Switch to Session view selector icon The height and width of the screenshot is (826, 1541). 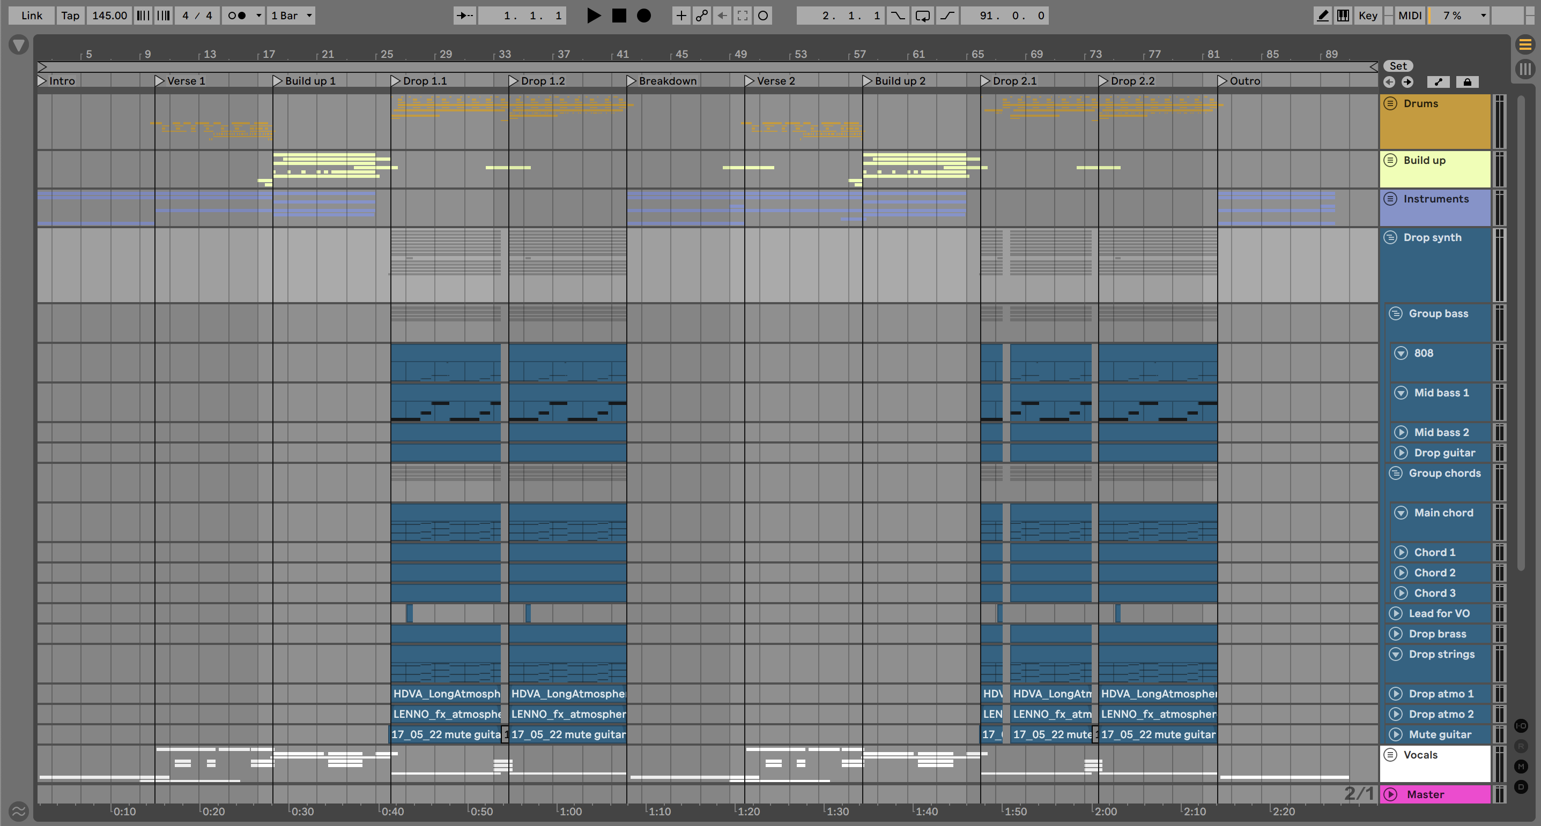[x=1525, y=68]
